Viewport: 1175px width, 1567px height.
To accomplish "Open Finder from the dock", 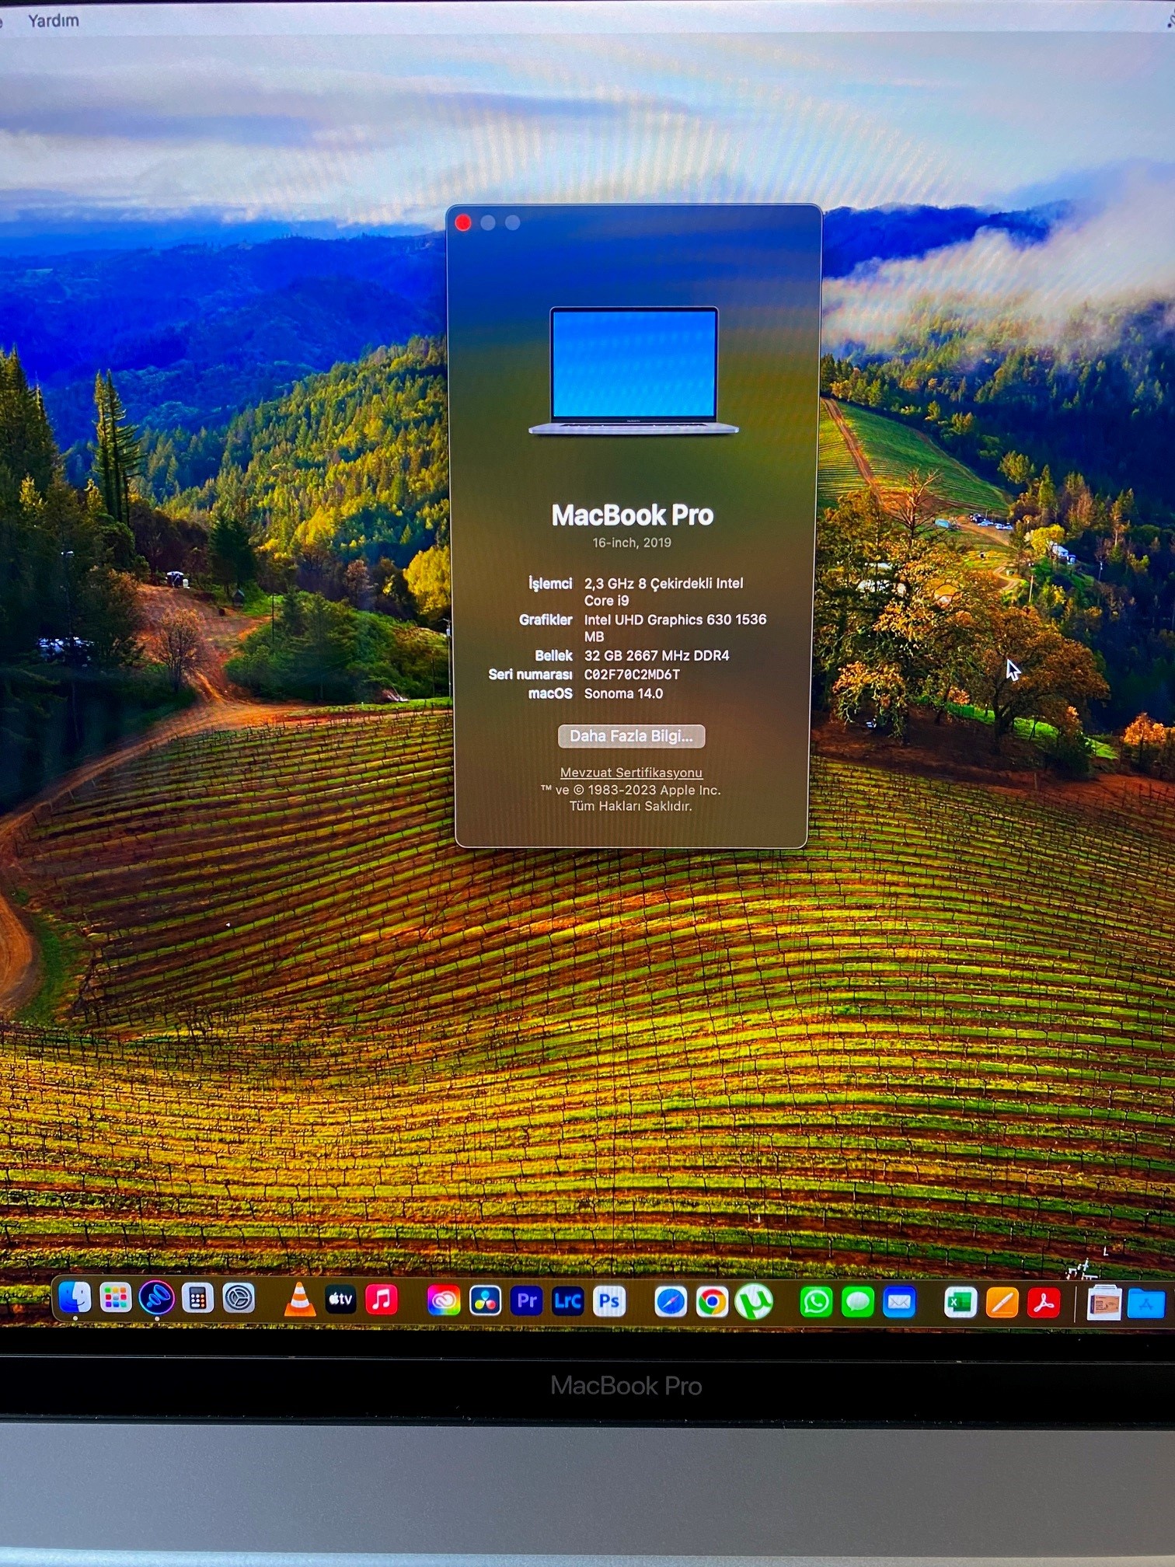I will [75, 1297].
